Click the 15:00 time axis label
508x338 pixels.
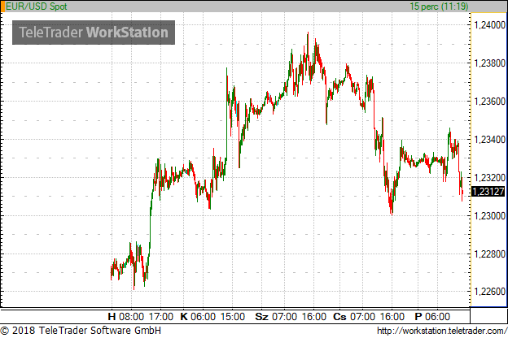233,316
